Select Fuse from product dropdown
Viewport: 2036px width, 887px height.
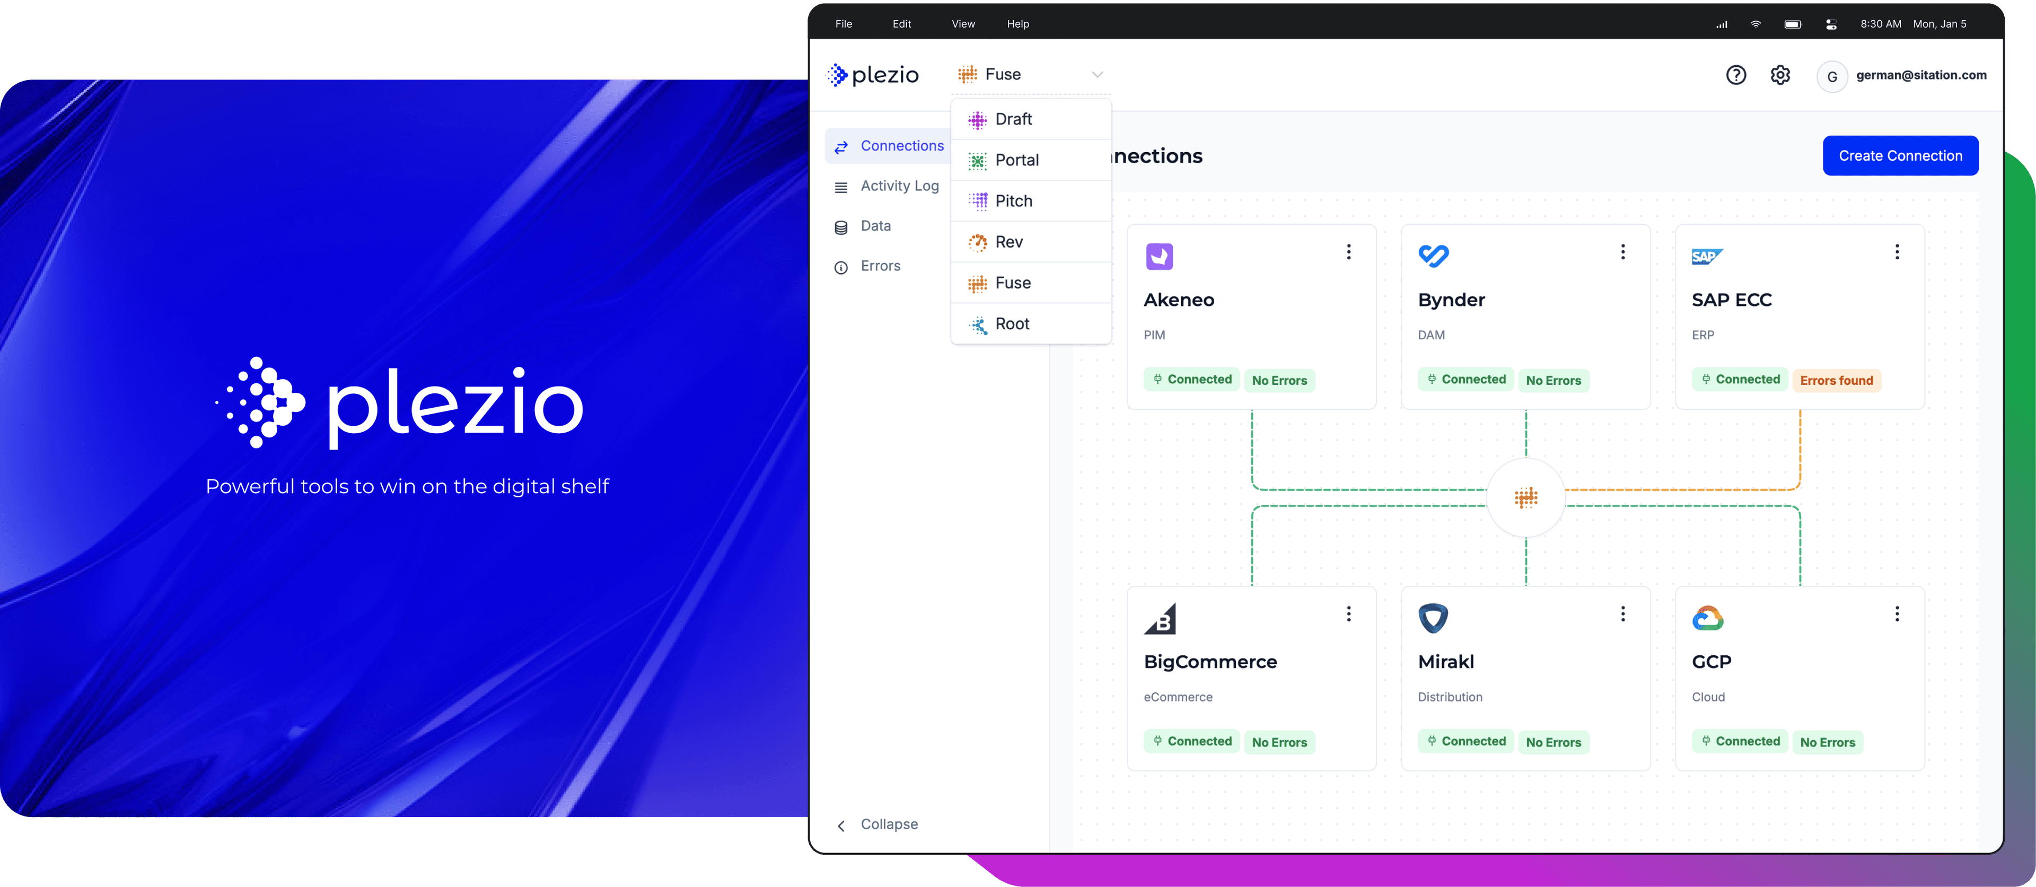point(1031,283)
